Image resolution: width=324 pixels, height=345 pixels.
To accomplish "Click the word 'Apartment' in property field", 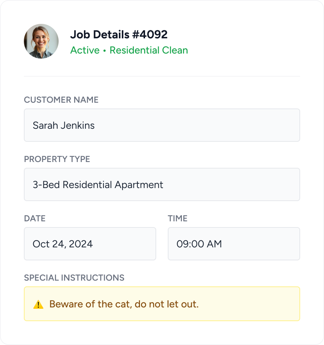I will click(x=139, y=185).
